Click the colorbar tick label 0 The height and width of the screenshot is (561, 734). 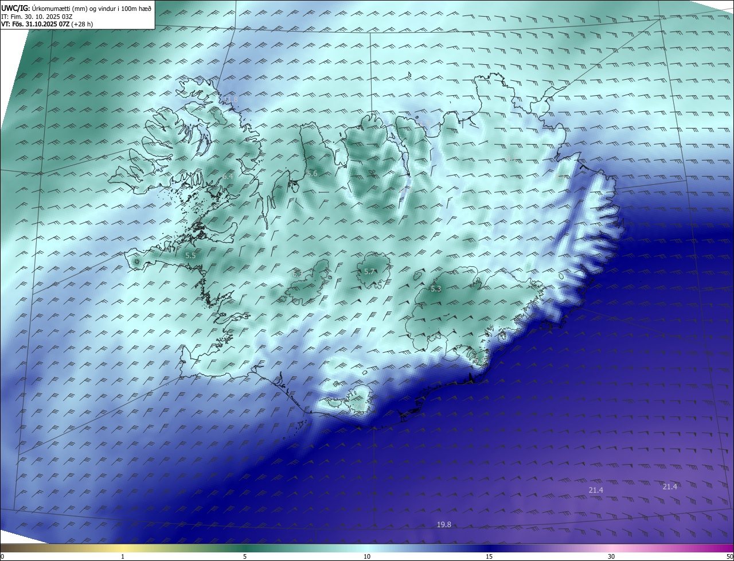point(2,556)
